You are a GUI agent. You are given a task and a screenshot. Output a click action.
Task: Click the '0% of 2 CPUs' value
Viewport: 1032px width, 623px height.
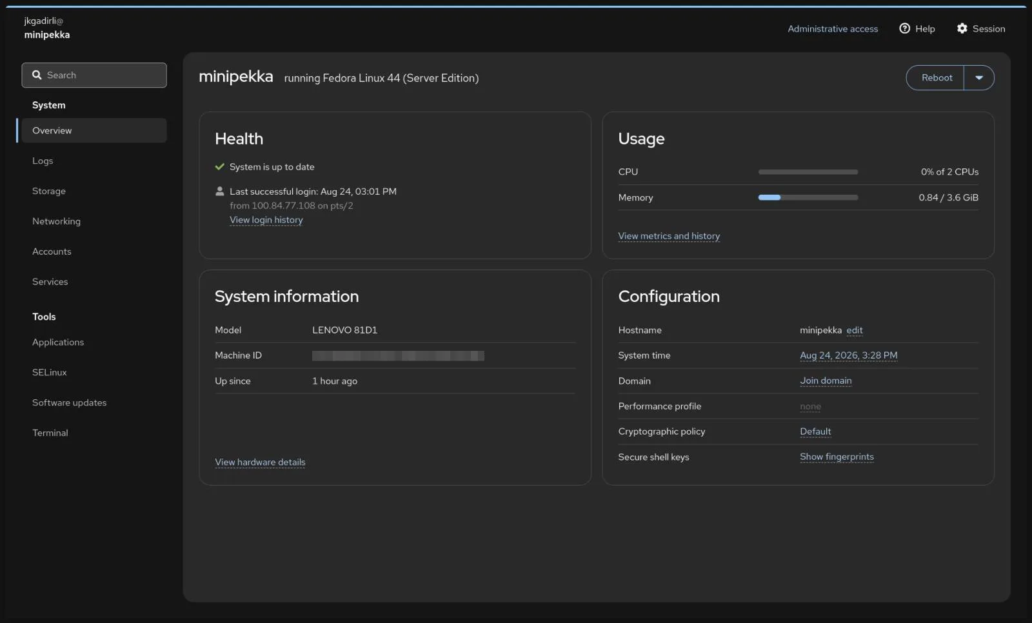pos(949,172)
